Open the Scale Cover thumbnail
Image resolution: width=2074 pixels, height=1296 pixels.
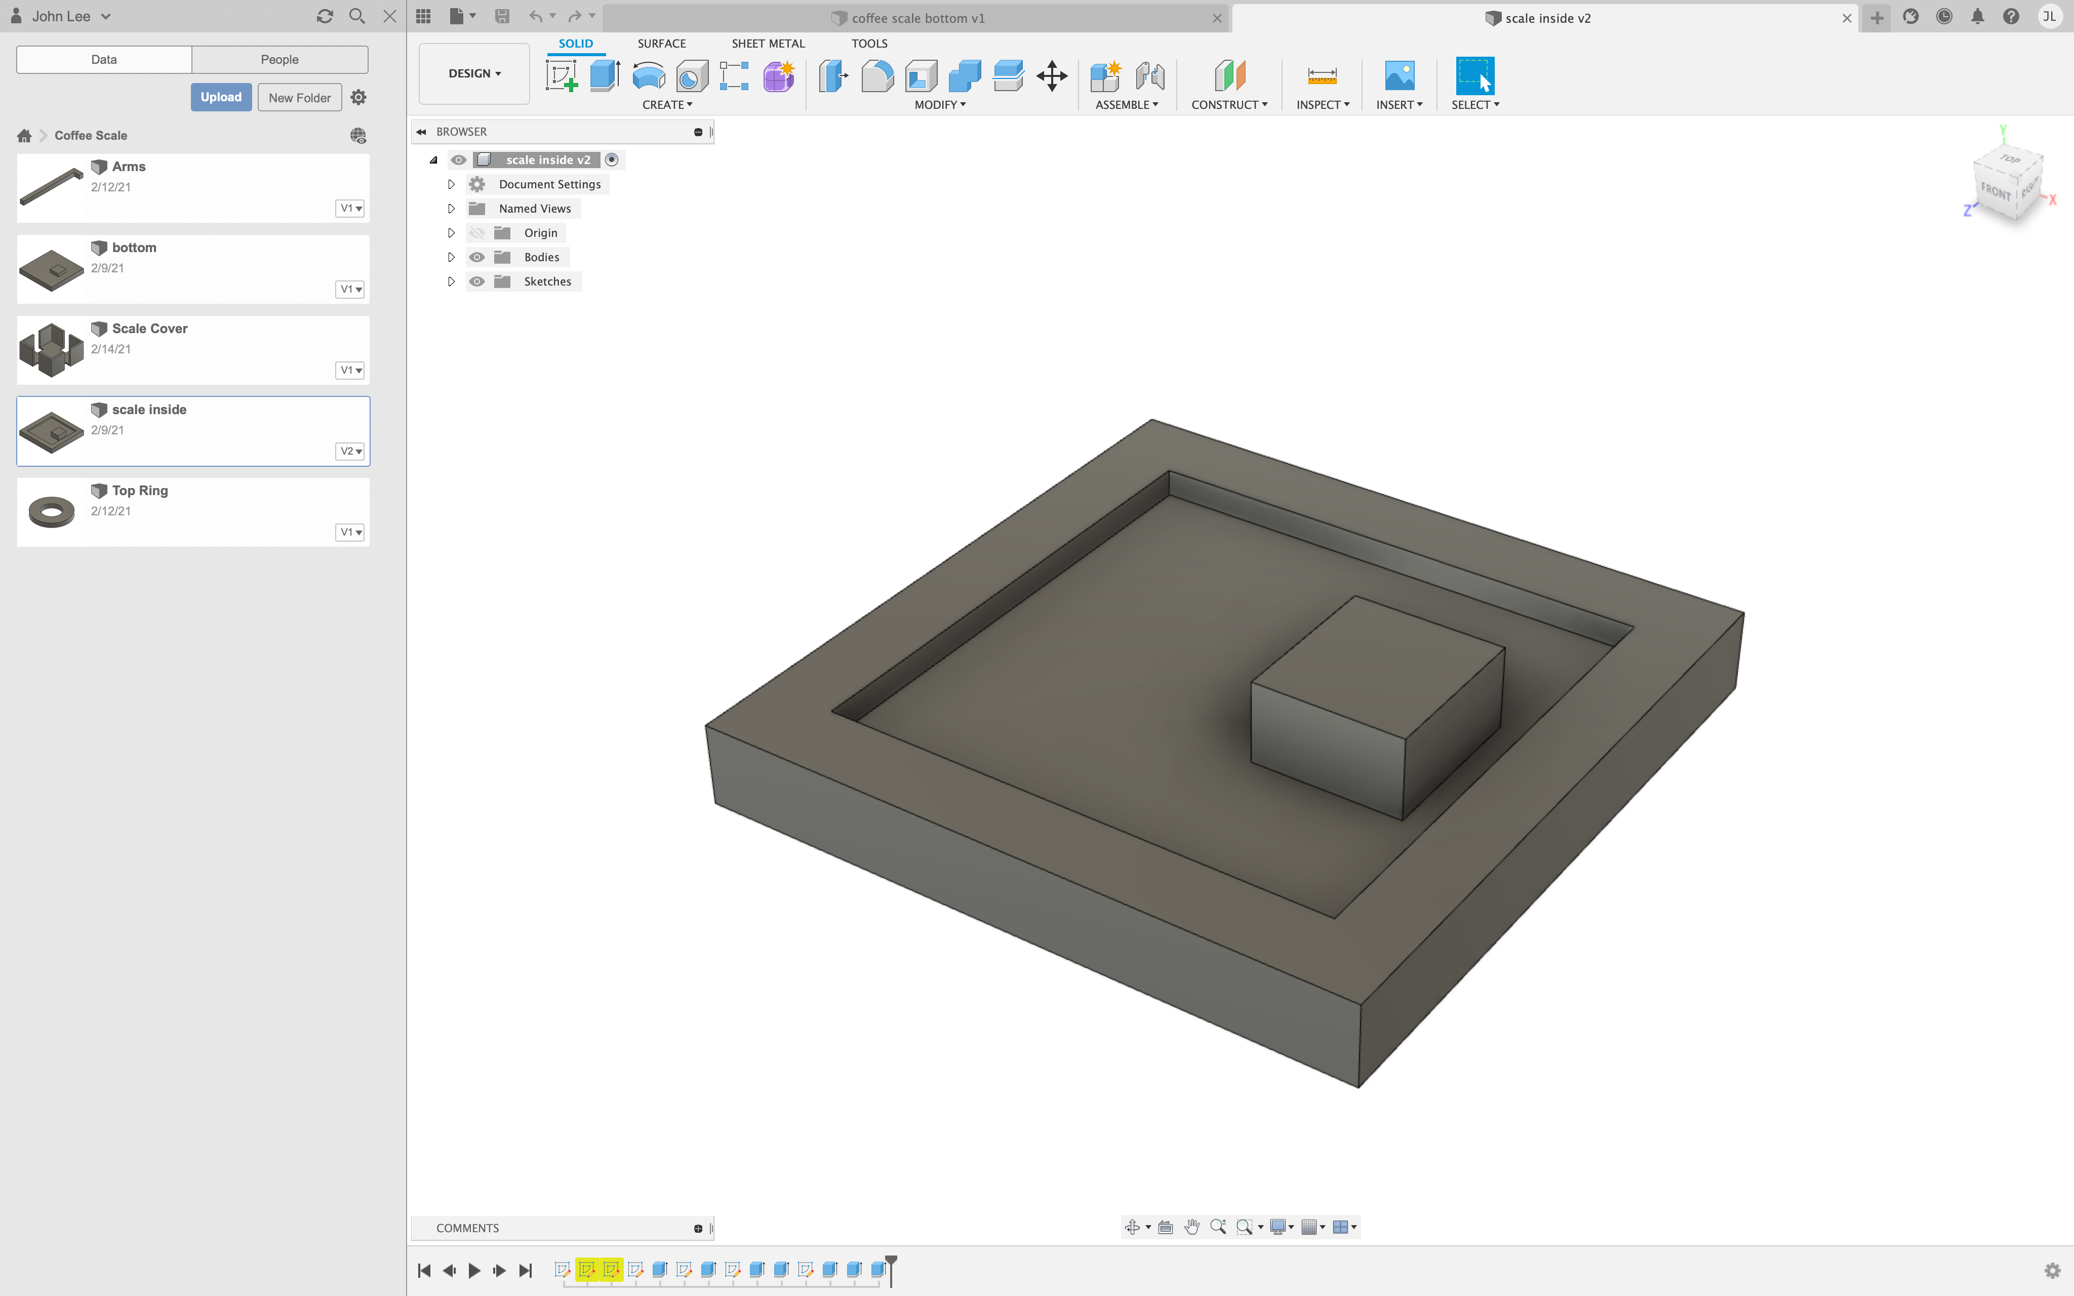tap(52, 350)
